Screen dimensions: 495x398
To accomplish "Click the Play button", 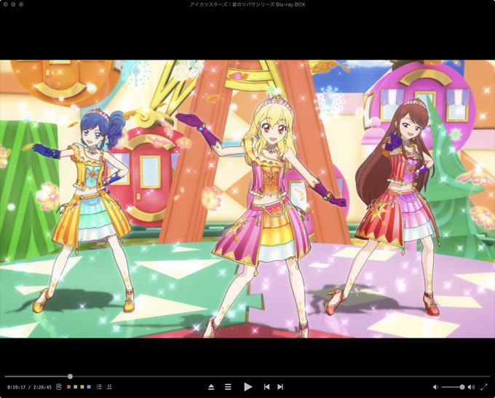I will [x=248, y=386].
